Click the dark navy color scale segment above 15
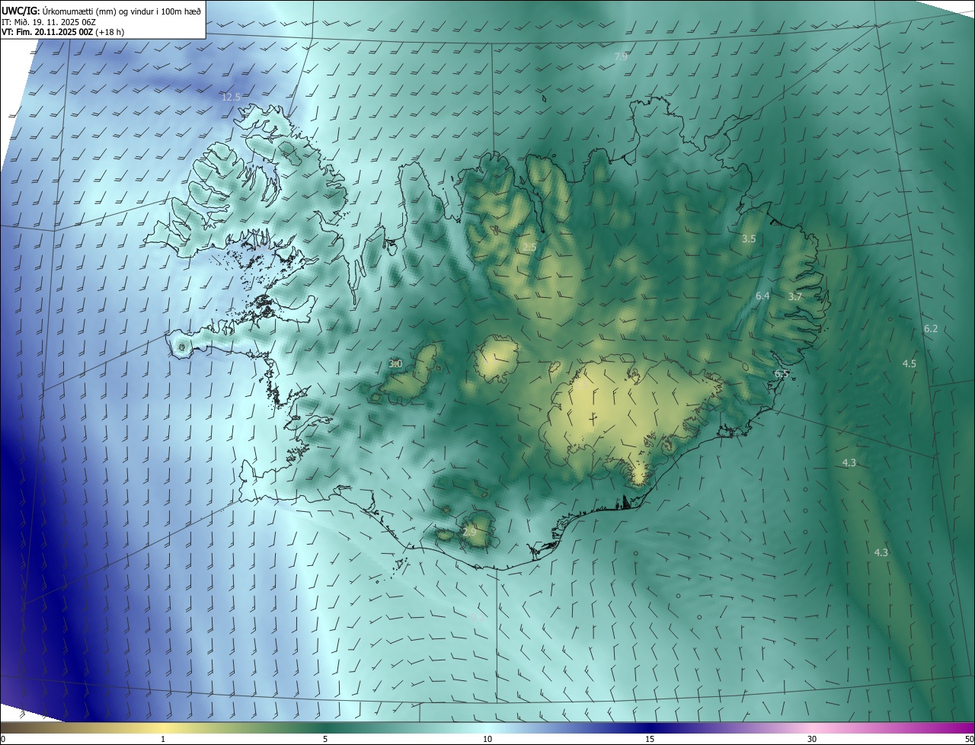975x745 pixels. [x=650, y=727]
